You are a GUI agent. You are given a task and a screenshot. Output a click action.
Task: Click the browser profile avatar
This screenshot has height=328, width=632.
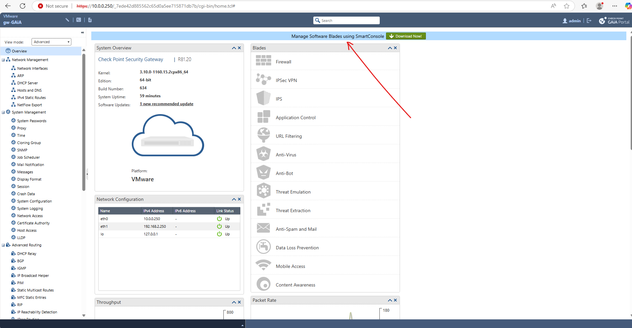[599, 6]
